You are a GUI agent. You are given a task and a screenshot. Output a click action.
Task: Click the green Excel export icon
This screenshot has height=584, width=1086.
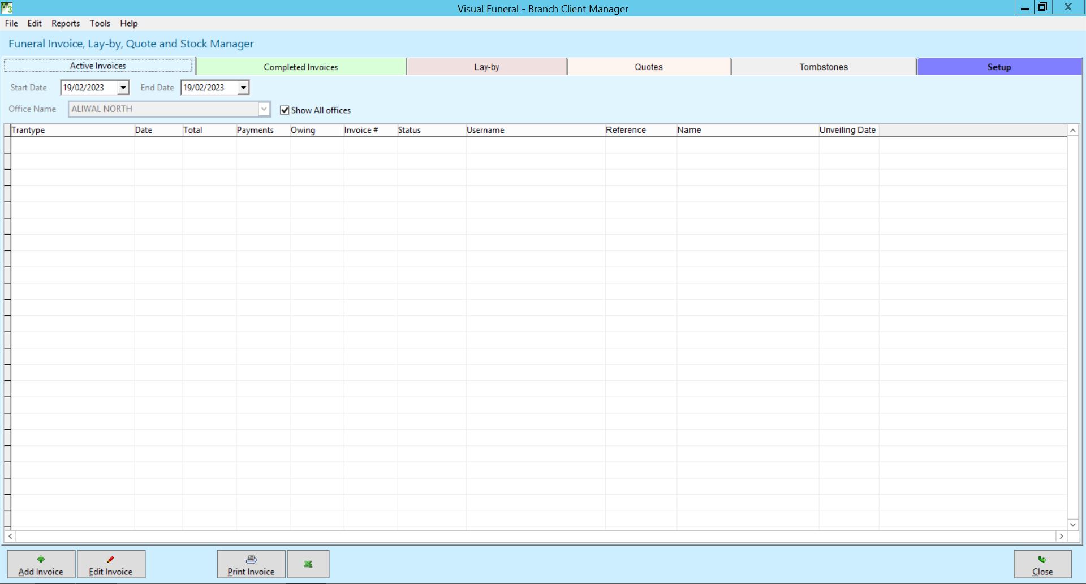click(308, 564)
